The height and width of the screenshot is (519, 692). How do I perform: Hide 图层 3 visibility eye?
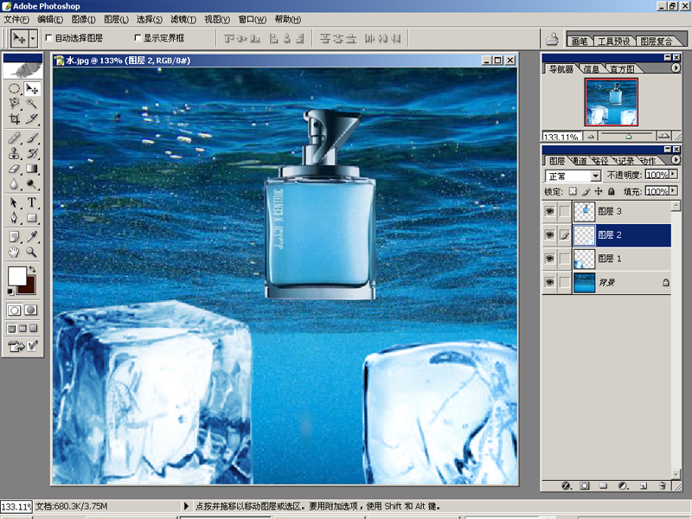point(549,211)
